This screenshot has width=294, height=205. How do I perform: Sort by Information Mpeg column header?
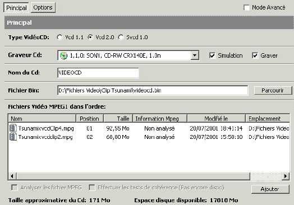pos(160,119)
